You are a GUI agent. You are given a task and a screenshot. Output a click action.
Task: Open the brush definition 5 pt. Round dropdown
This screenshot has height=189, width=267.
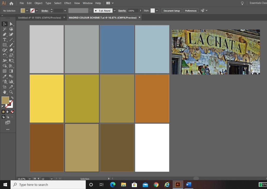point(114,11)
